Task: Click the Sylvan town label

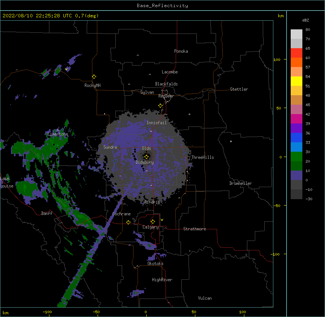Action: pos(147,92)
